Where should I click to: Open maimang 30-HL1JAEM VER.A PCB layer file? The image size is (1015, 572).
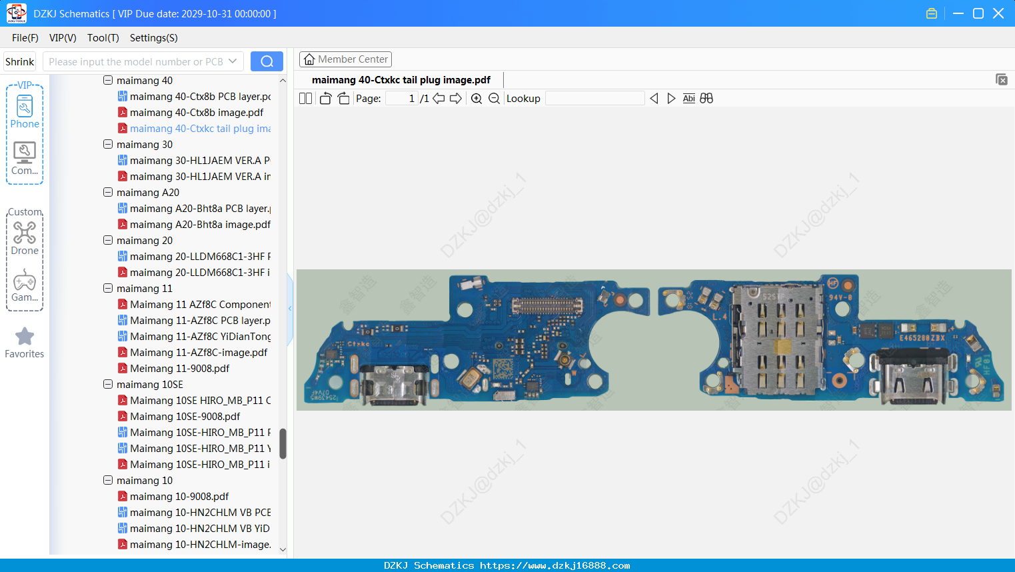195,161
